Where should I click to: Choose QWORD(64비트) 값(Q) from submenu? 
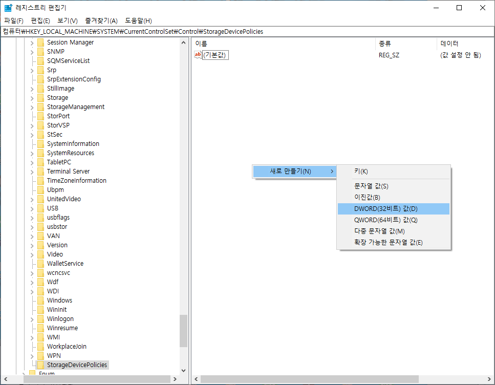coord(393,220)
